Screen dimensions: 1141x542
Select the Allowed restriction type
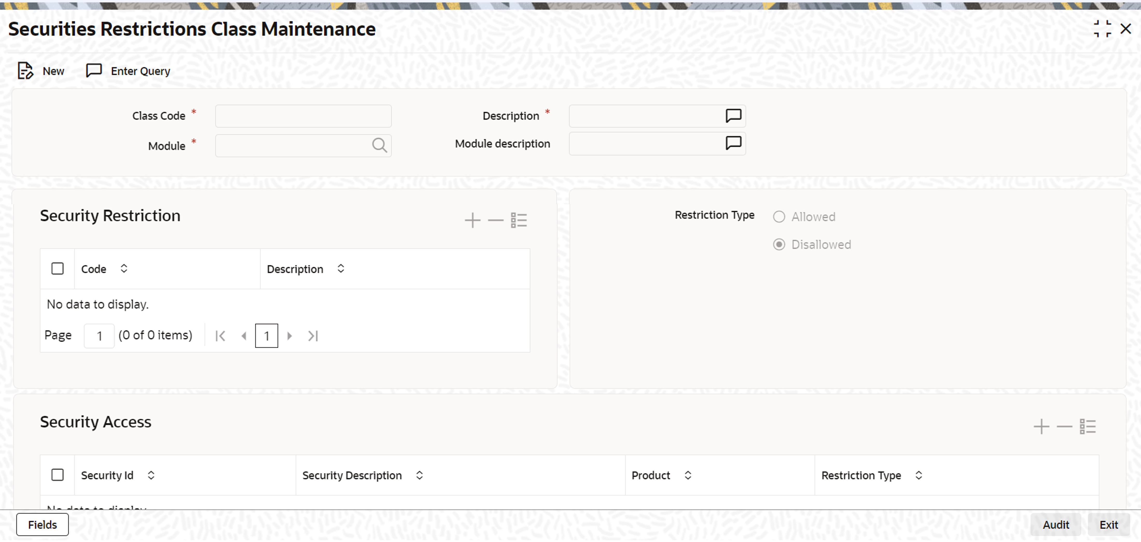pos(779,217)
